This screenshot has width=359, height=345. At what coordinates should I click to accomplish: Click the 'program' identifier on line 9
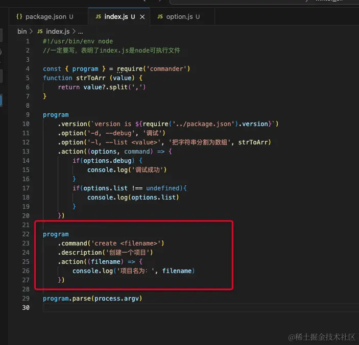(x=56, y=115)
